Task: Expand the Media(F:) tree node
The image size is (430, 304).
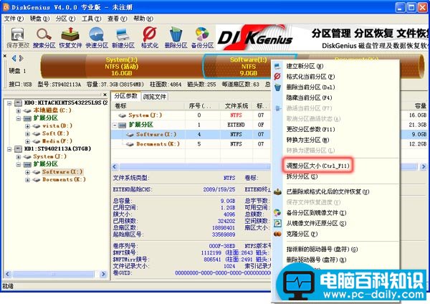Action: point(27,141)
